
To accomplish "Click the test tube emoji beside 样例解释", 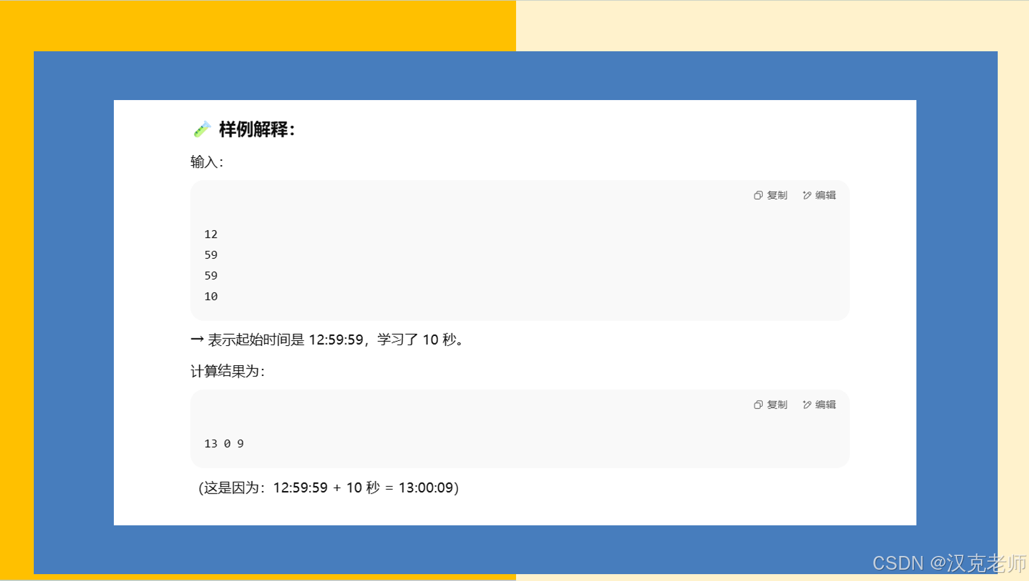I will pyautogui.click(x=202, y=129).
